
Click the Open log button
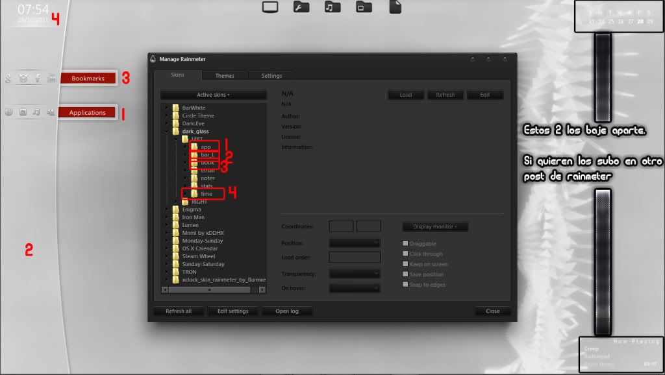pyautogui.click(x=287, y=311)
